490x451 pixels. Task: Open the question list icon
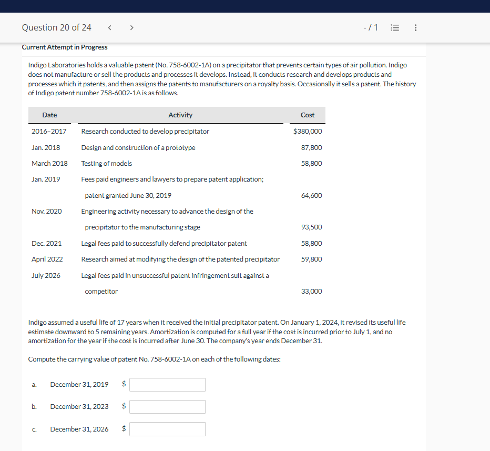[395, 27]
